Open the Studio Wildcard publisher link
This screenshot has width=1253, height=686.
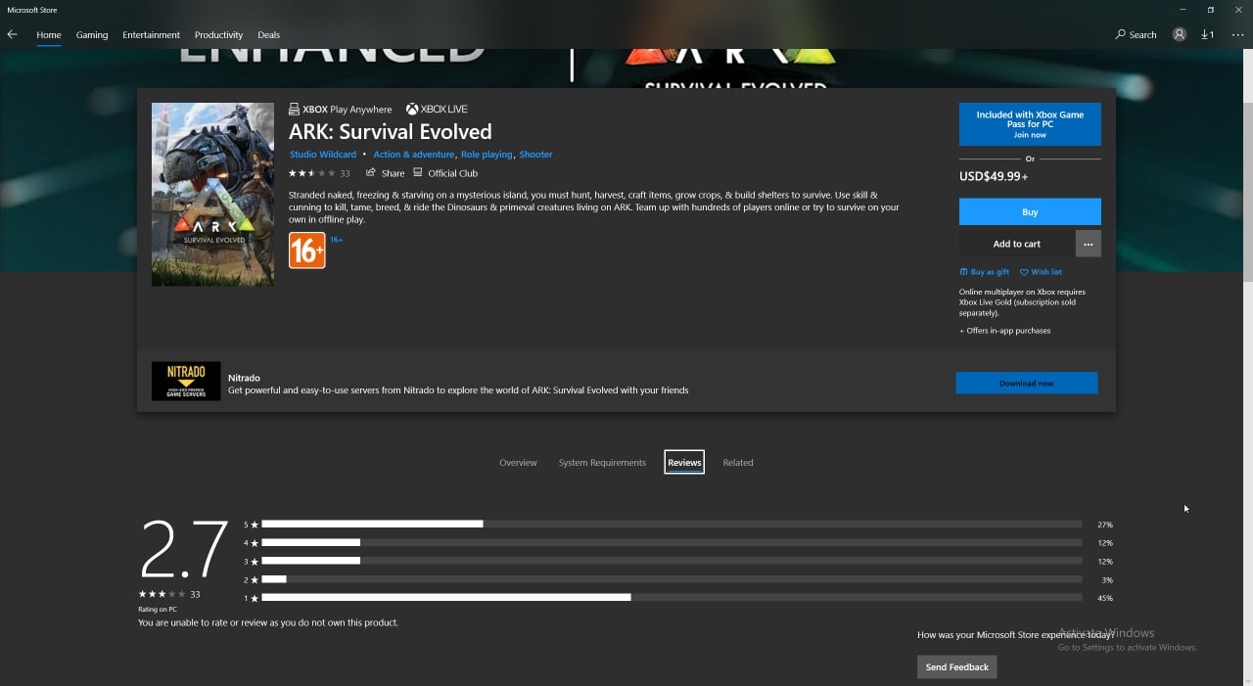pos(323,155)
